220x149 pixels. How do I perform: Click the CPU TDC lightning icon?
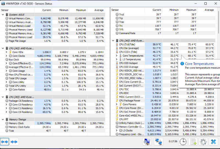(x=117, y=89)
